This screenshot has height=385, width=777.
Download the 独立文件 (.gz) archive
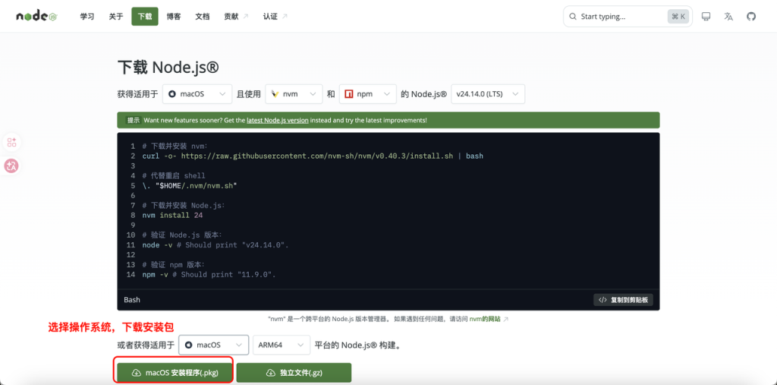[x=294, y=373]
